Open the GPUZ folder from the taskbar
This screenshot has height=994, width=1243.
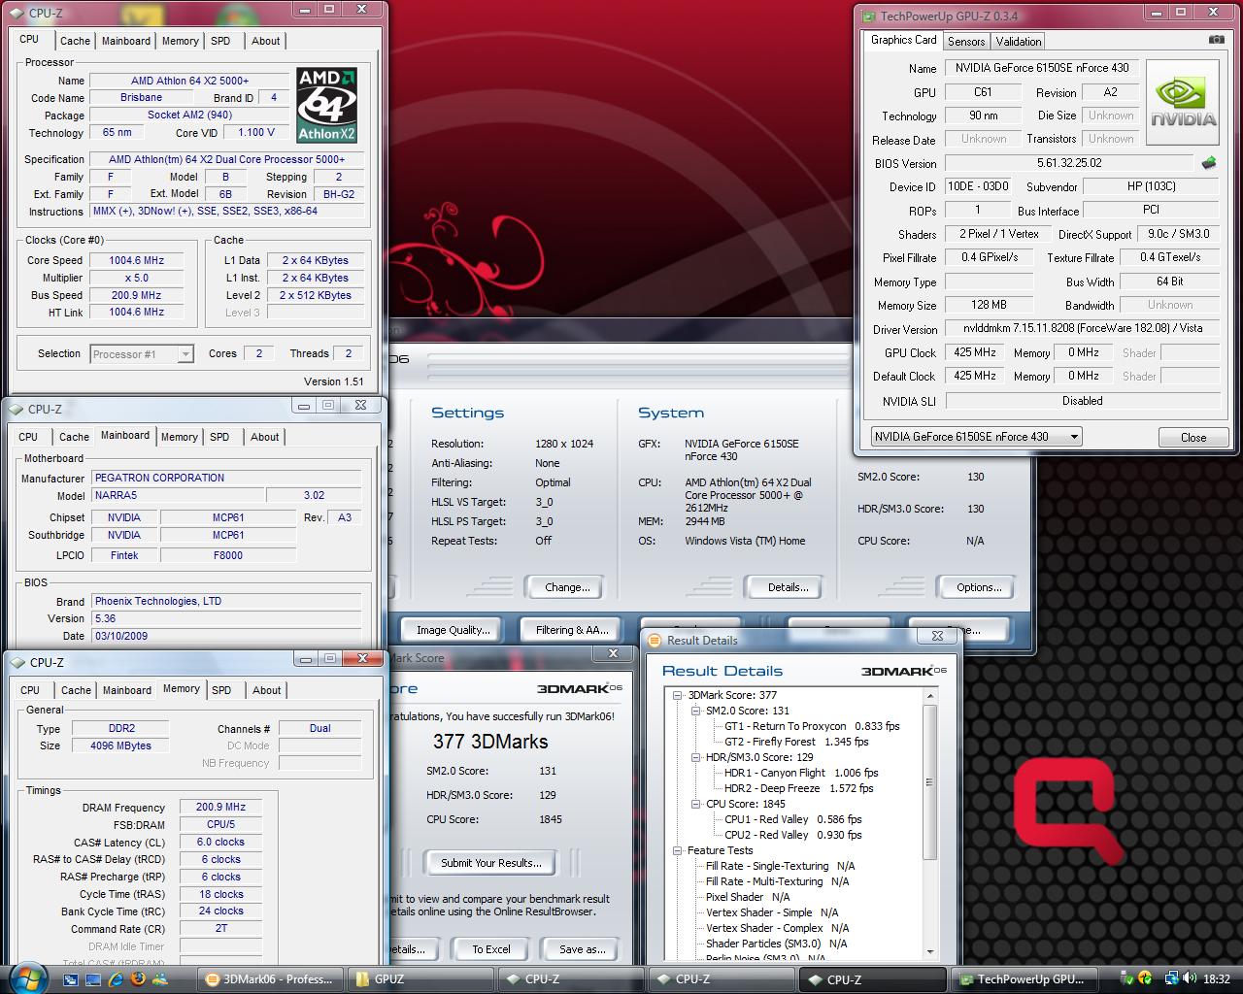tap(420, 979)
